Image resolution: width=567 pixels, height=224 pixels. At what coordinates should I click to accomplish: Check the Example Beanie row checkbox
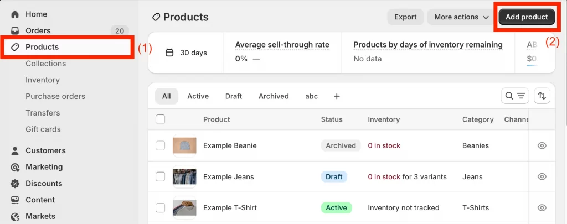coord(161,145)
